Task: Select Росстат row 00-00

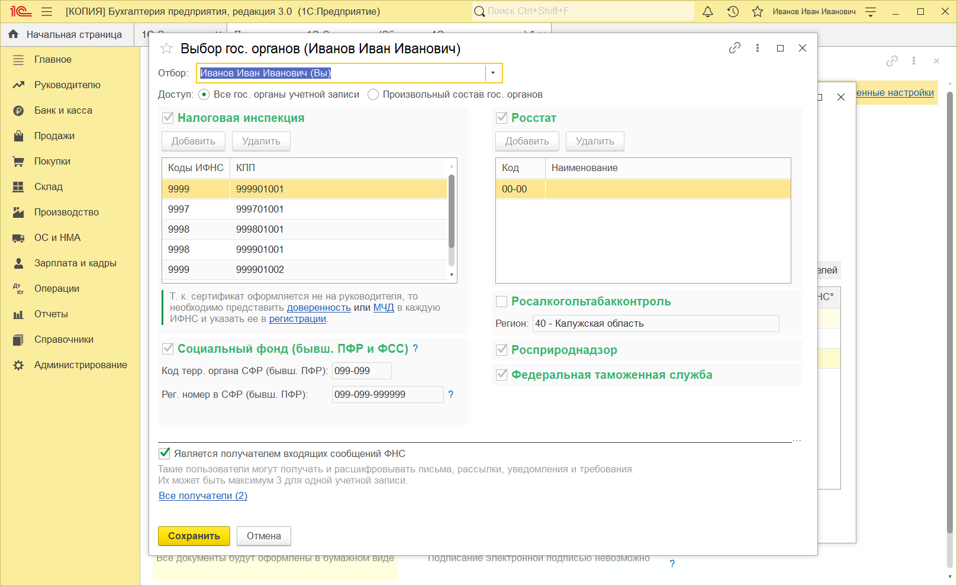Action: coord(643,189)
